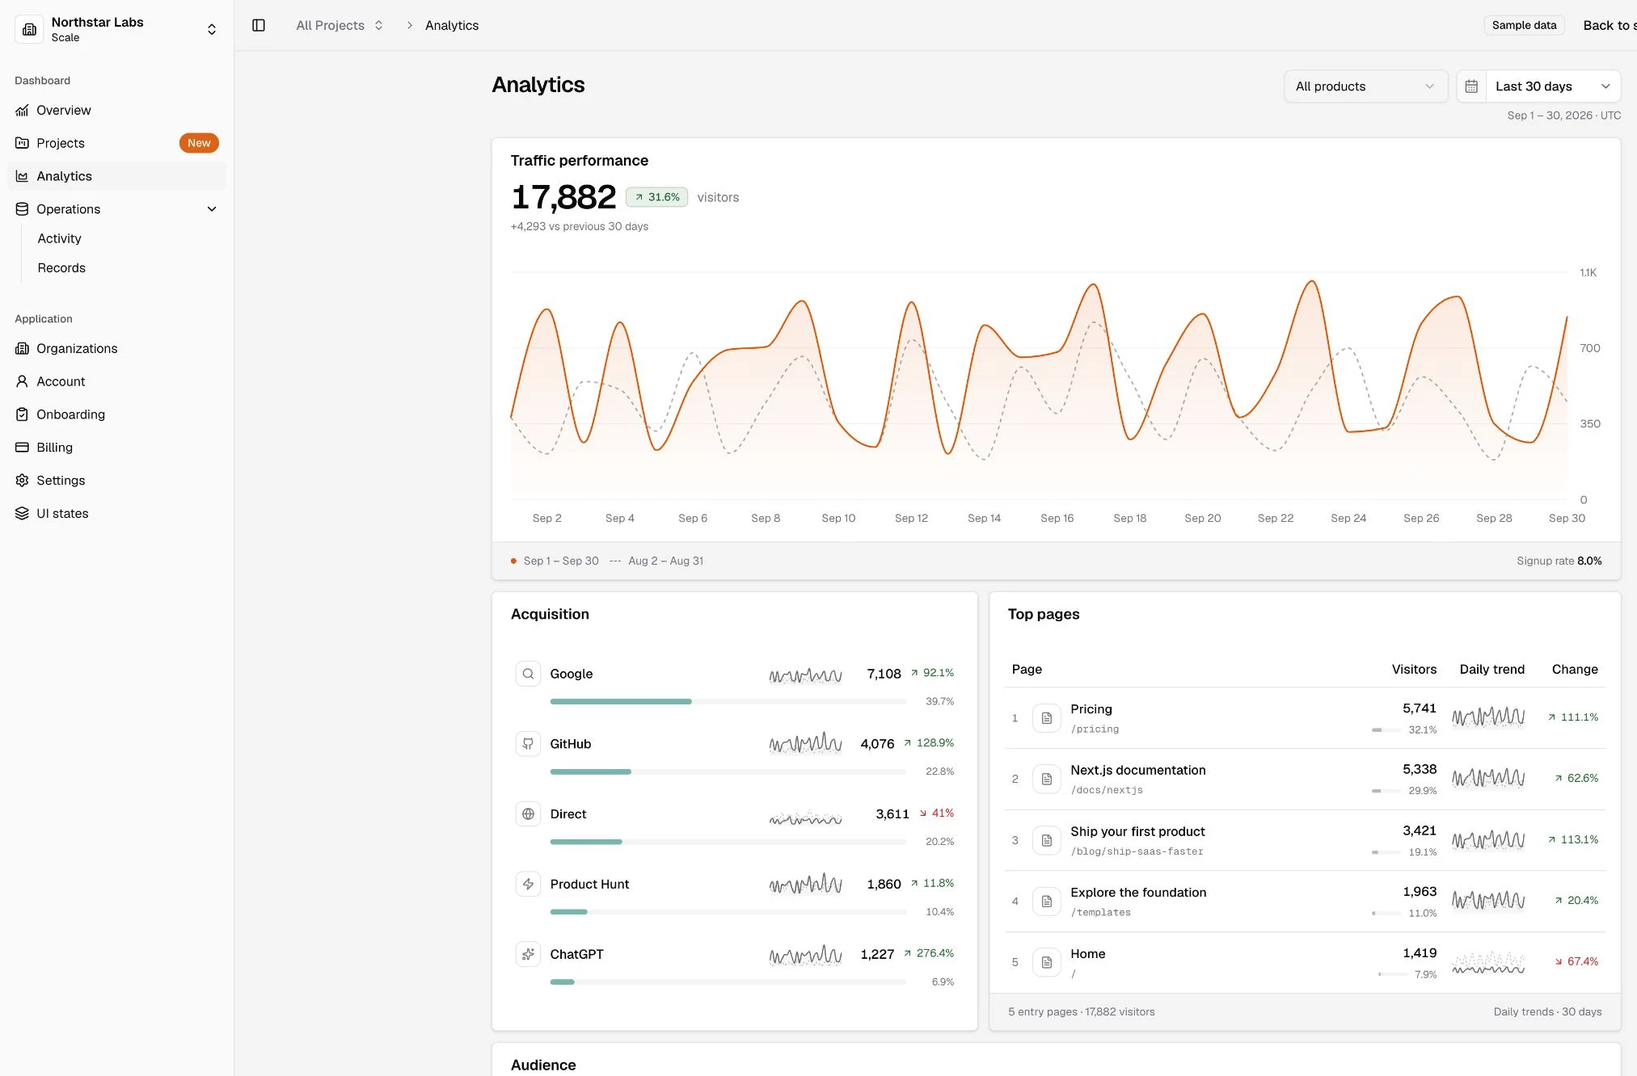Open the Account page
Image resolution: width=1637 pixels, height=1076 pixels.
pos(117,381)
